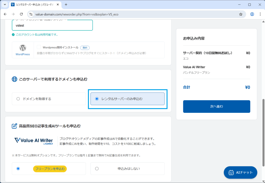The height and width of the screenshot is (183, 265).
Task: Open Chrome three-dot menu
Action: click(x=260, y=14)
